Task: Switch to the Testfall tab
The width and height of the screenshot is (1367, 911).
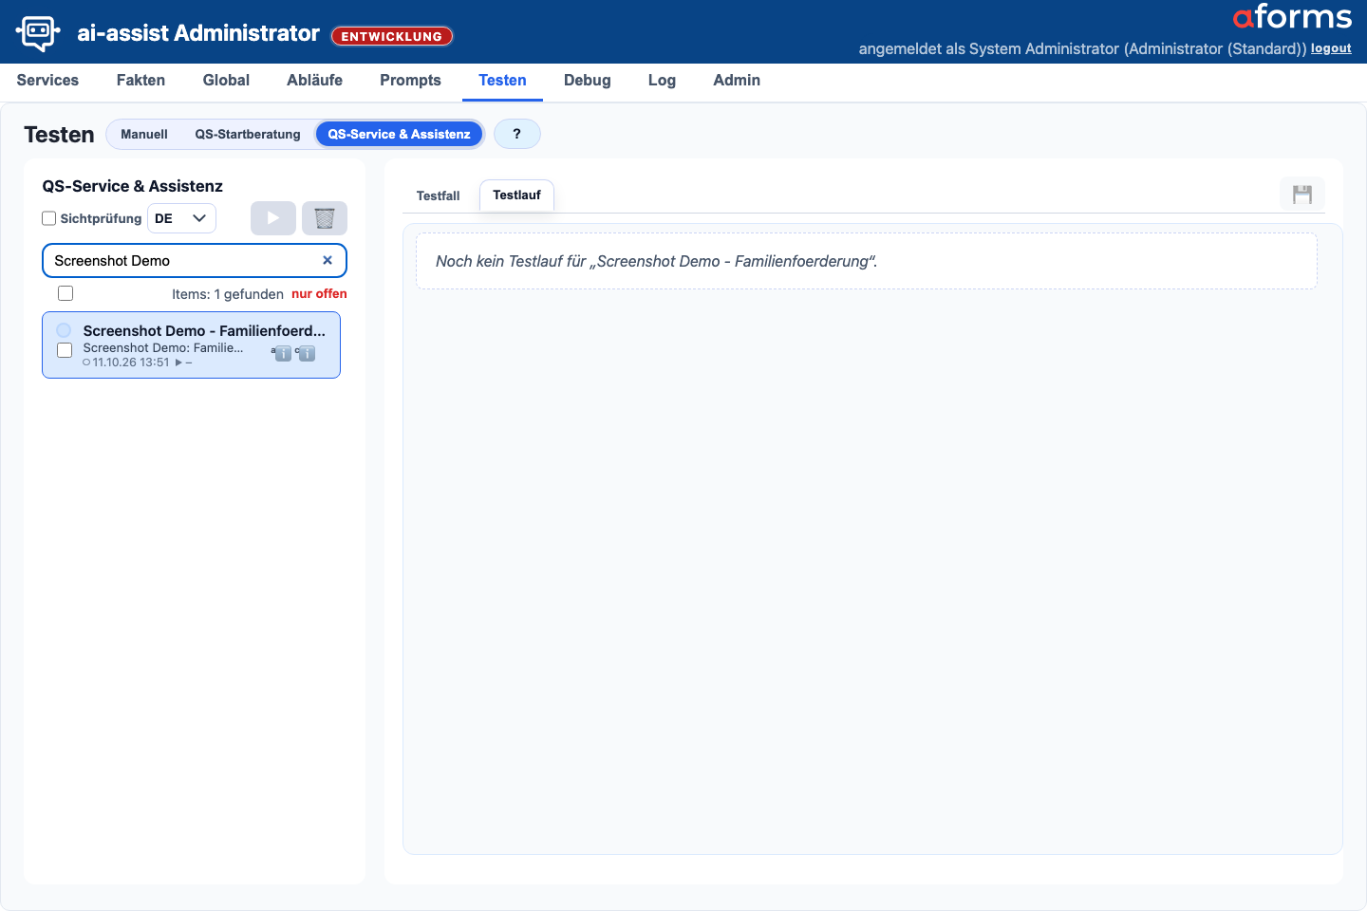Action: [438, 195]
